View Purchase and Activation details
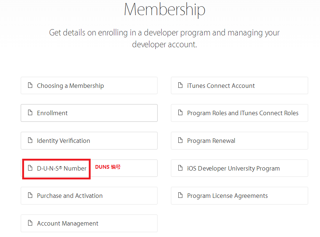 (70, 196)
